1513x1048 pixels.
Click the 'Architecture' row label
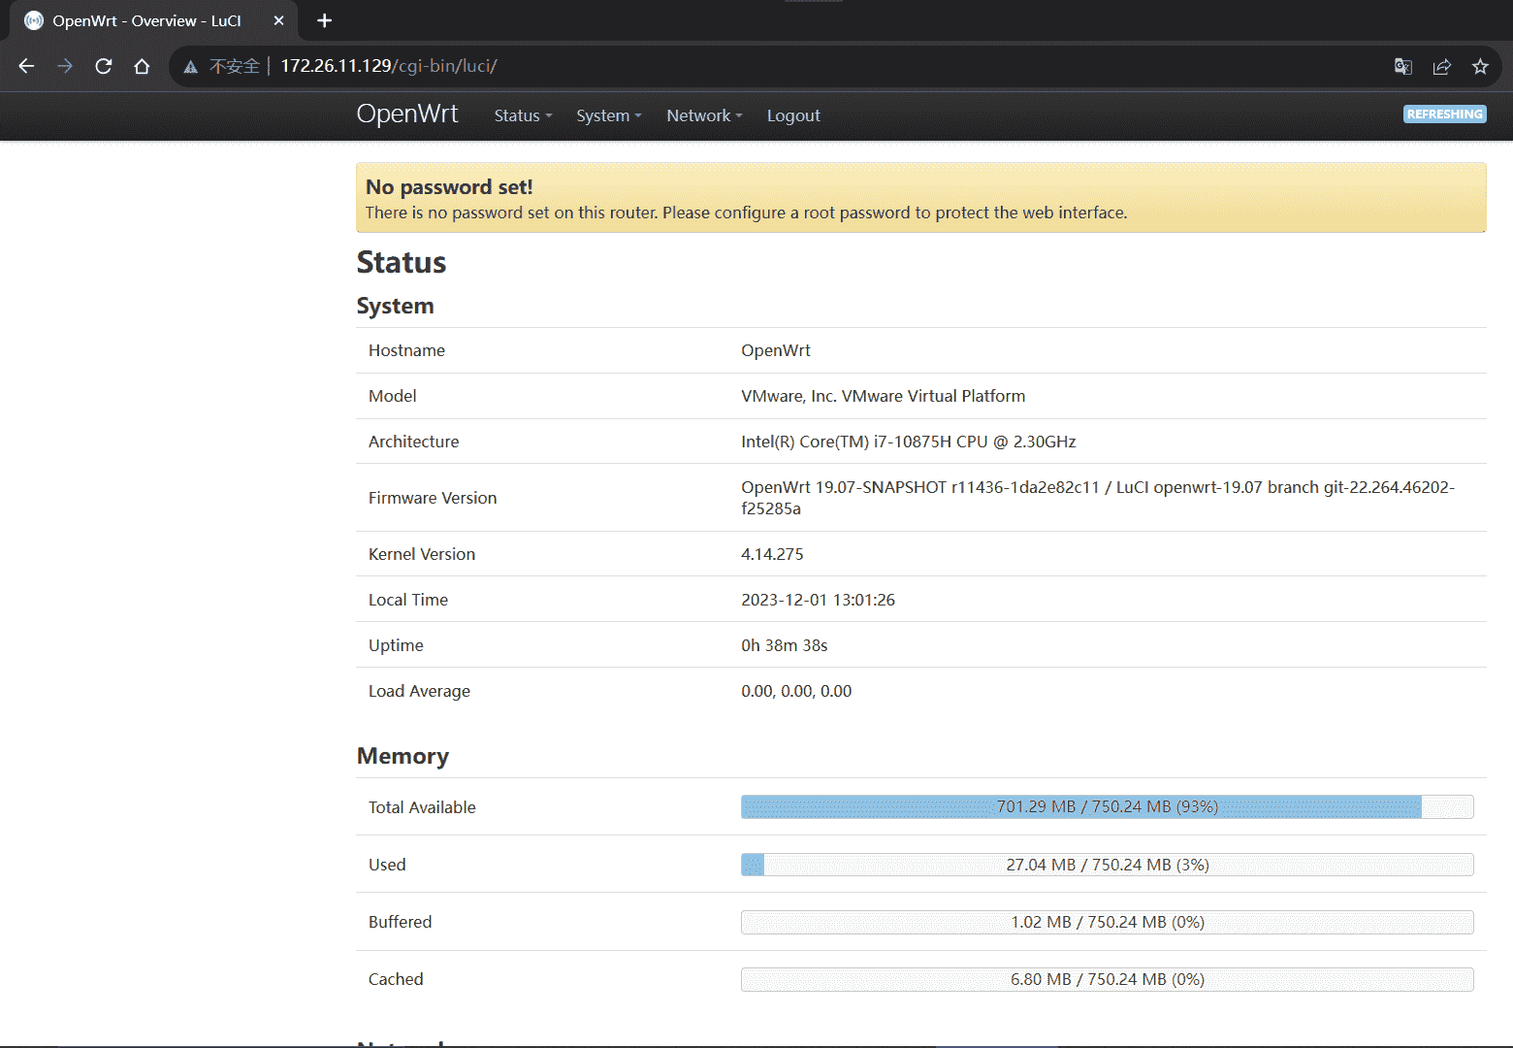pos(413,442)
